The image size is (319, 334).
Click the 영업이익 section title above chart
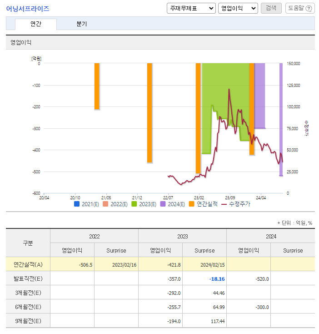click(21, 42)
